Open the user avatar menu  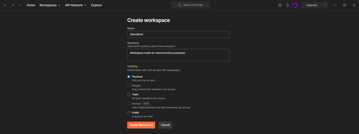pyautogui.click(x=295, y=5)
